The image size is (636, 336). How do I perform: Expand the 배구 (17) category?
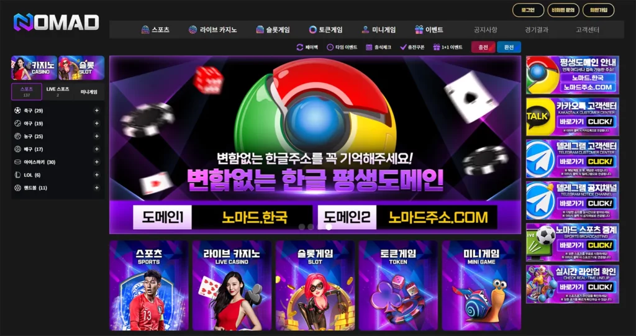(x=96, y=149)
